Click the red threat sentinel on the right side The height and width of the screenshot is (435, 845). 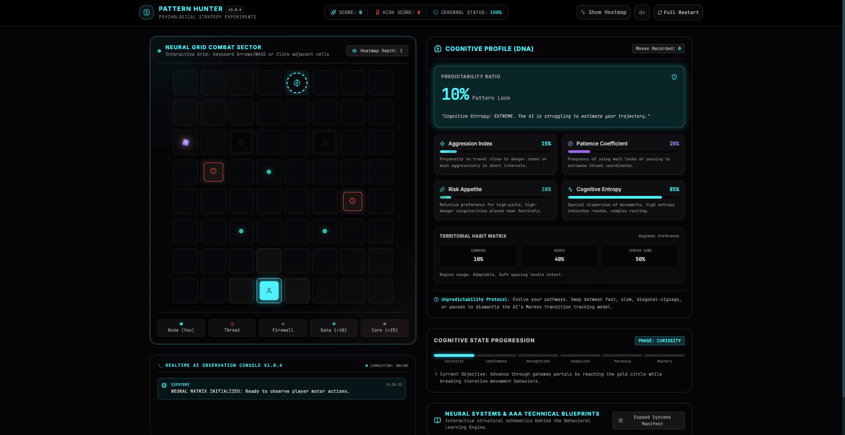coord(353,201)
